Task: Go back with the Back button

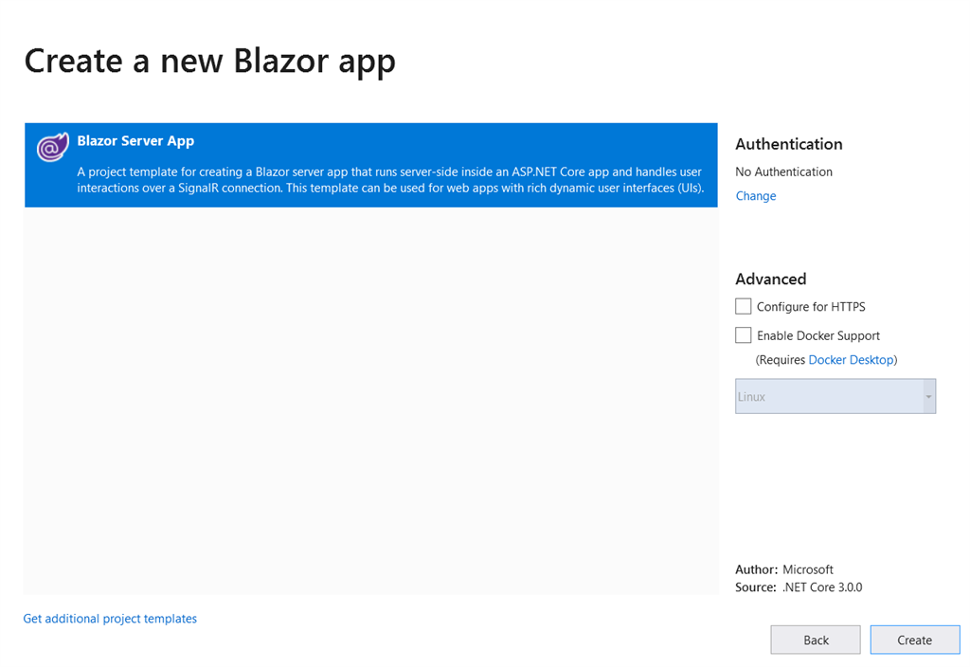Action: coord(816,640)
